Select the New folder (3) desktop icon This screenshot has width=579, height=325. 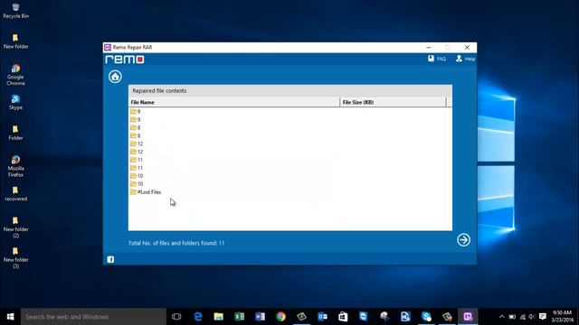coord(15,258)
